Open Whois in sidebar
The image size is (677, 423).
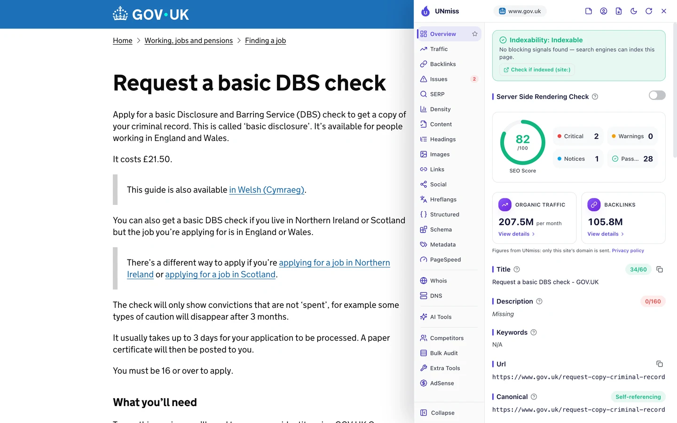click(x=449, y=281)
